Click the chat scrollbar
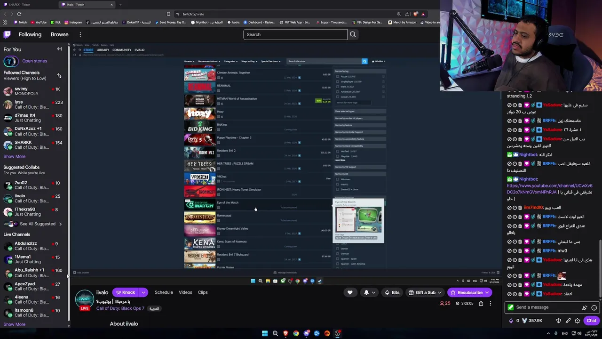 (x=600, y=268)
